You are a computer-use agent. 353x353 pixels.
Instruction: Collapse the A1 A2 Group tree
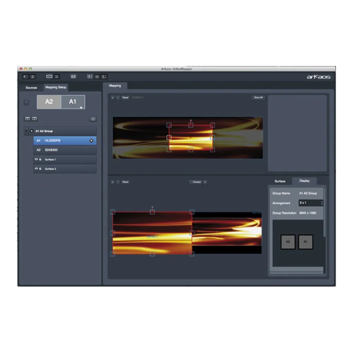point(26,131)
